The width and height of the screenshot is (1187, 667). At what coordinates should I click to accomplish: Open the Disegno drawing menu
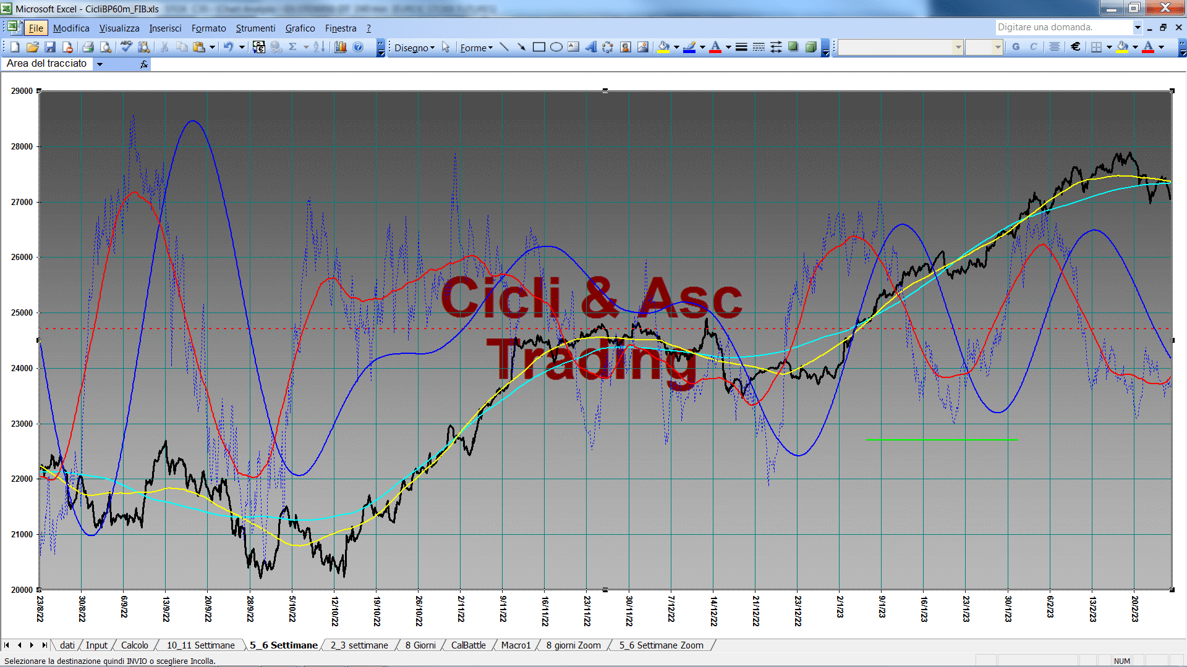click(414, 48)
